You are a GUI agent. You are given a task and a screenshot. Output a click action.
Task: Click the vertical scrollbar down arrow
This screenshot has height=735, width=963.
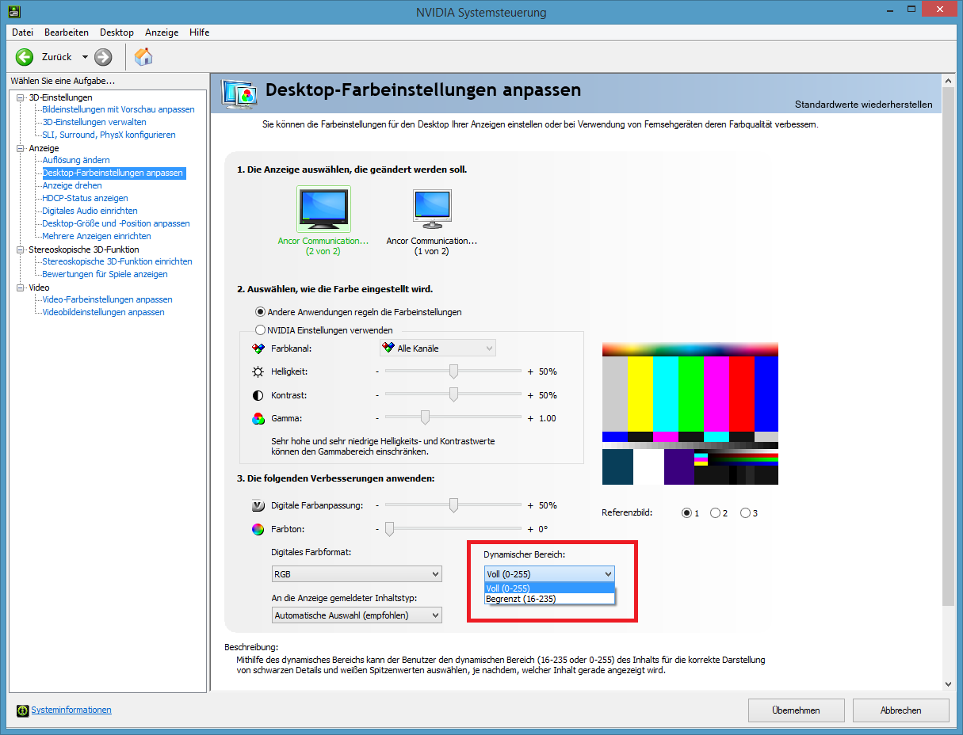tap(949, 684)
